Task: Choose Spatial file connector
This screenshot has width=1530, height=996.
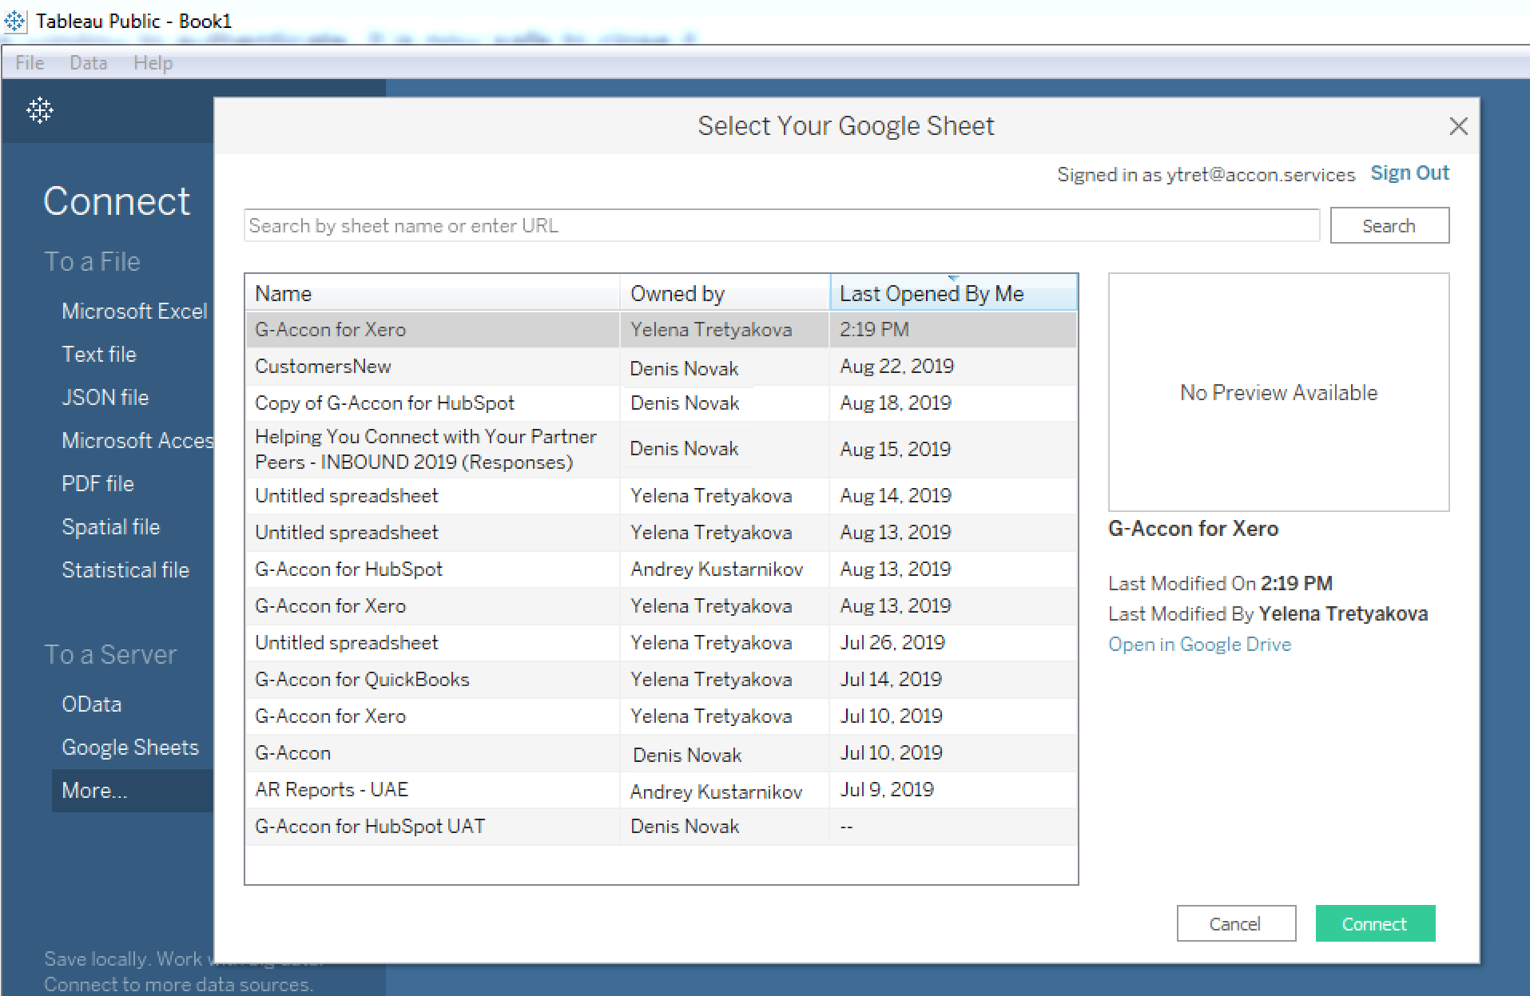Action: point(111,527)
